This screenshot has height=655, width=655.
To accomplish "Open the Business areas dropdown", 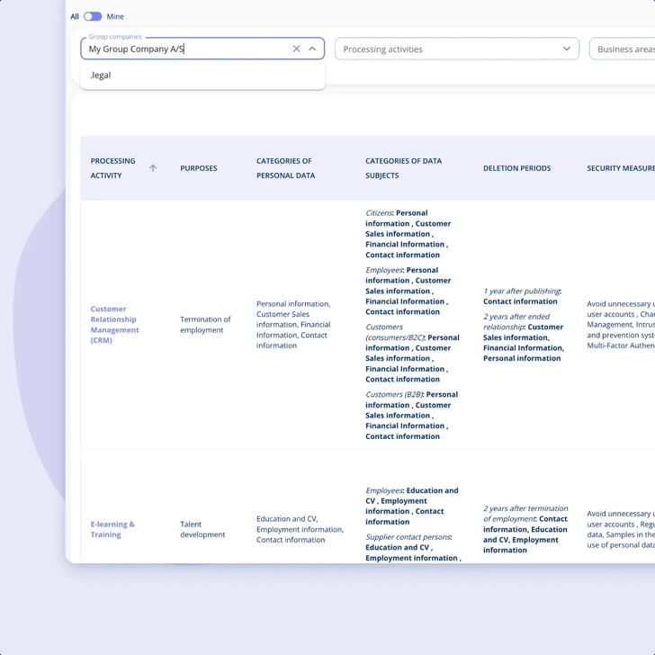I will tap(622, 49).
